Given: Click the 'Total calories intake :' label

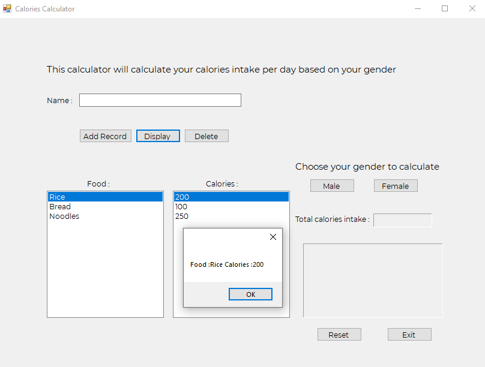Looking at the screenshot, I should [333, 219].
